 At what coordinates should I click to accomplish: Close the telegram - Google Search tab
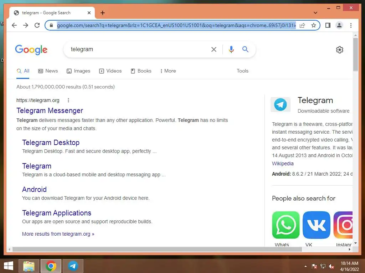(x=89, y=13)
